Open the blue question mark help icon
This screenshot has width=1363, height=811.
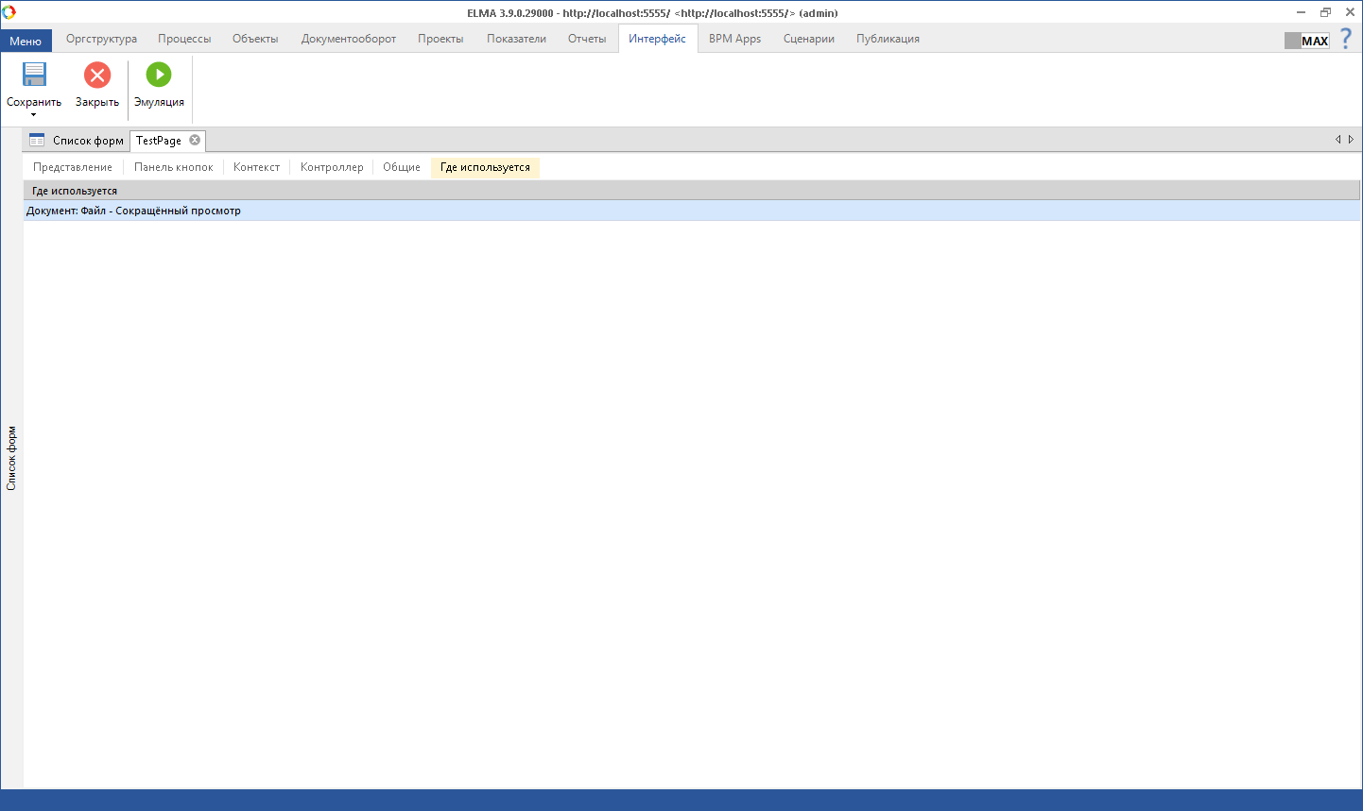(x=1346, y=39)
